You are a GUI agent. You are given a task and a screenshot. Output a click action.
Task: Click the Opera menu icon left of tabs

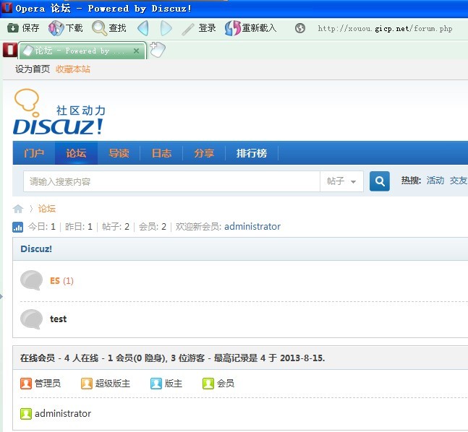[10, 50]
